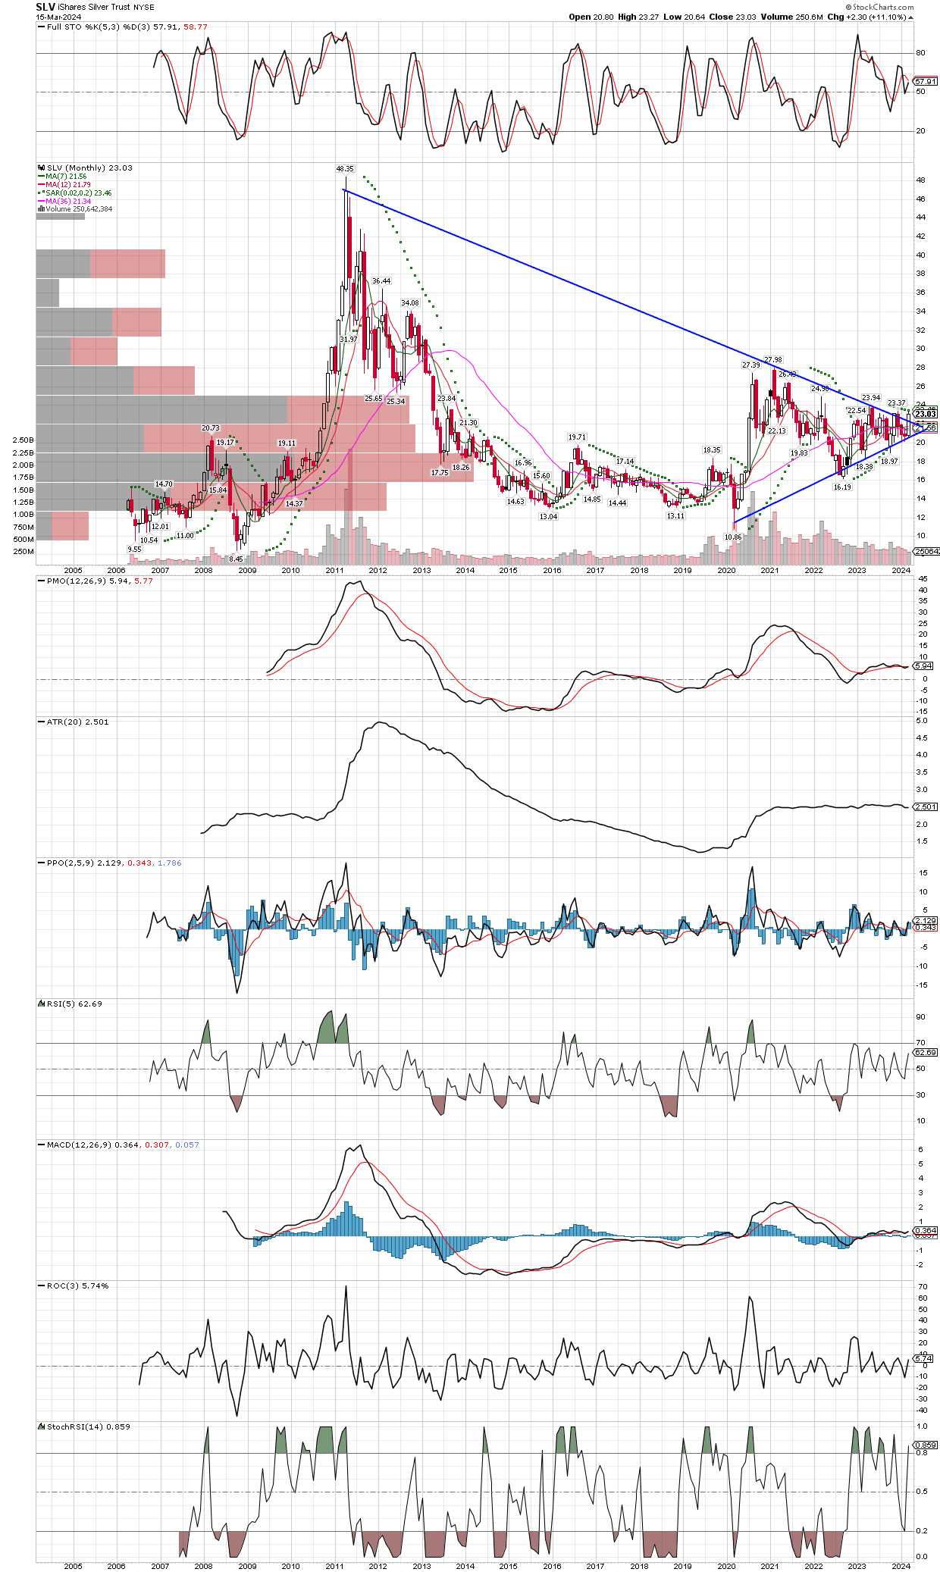Click the 2016 label on the bottom time axis

[552, 1566]
